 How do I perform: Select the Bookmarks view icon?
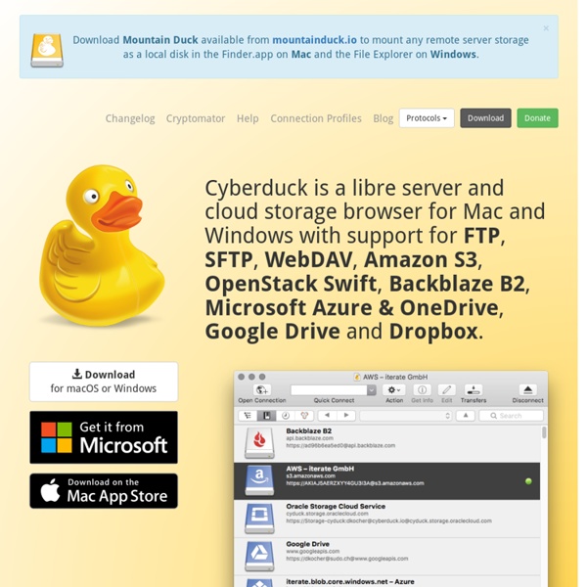tap(266, 416)
